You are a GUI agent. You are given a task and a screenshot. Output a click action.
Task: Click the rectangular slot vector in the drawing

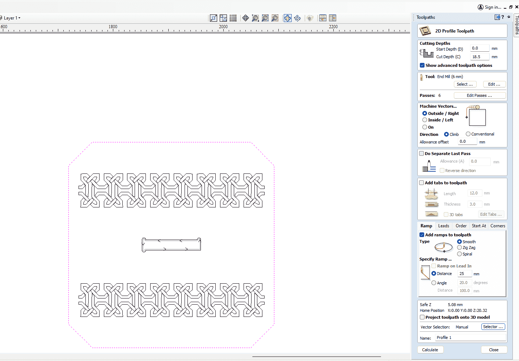(x=171, y=245)
